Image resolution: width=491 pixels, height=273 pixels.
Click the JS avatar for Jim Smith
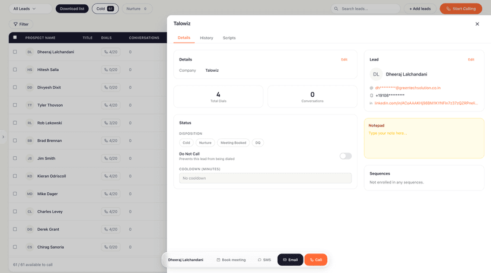coord(30,158)
